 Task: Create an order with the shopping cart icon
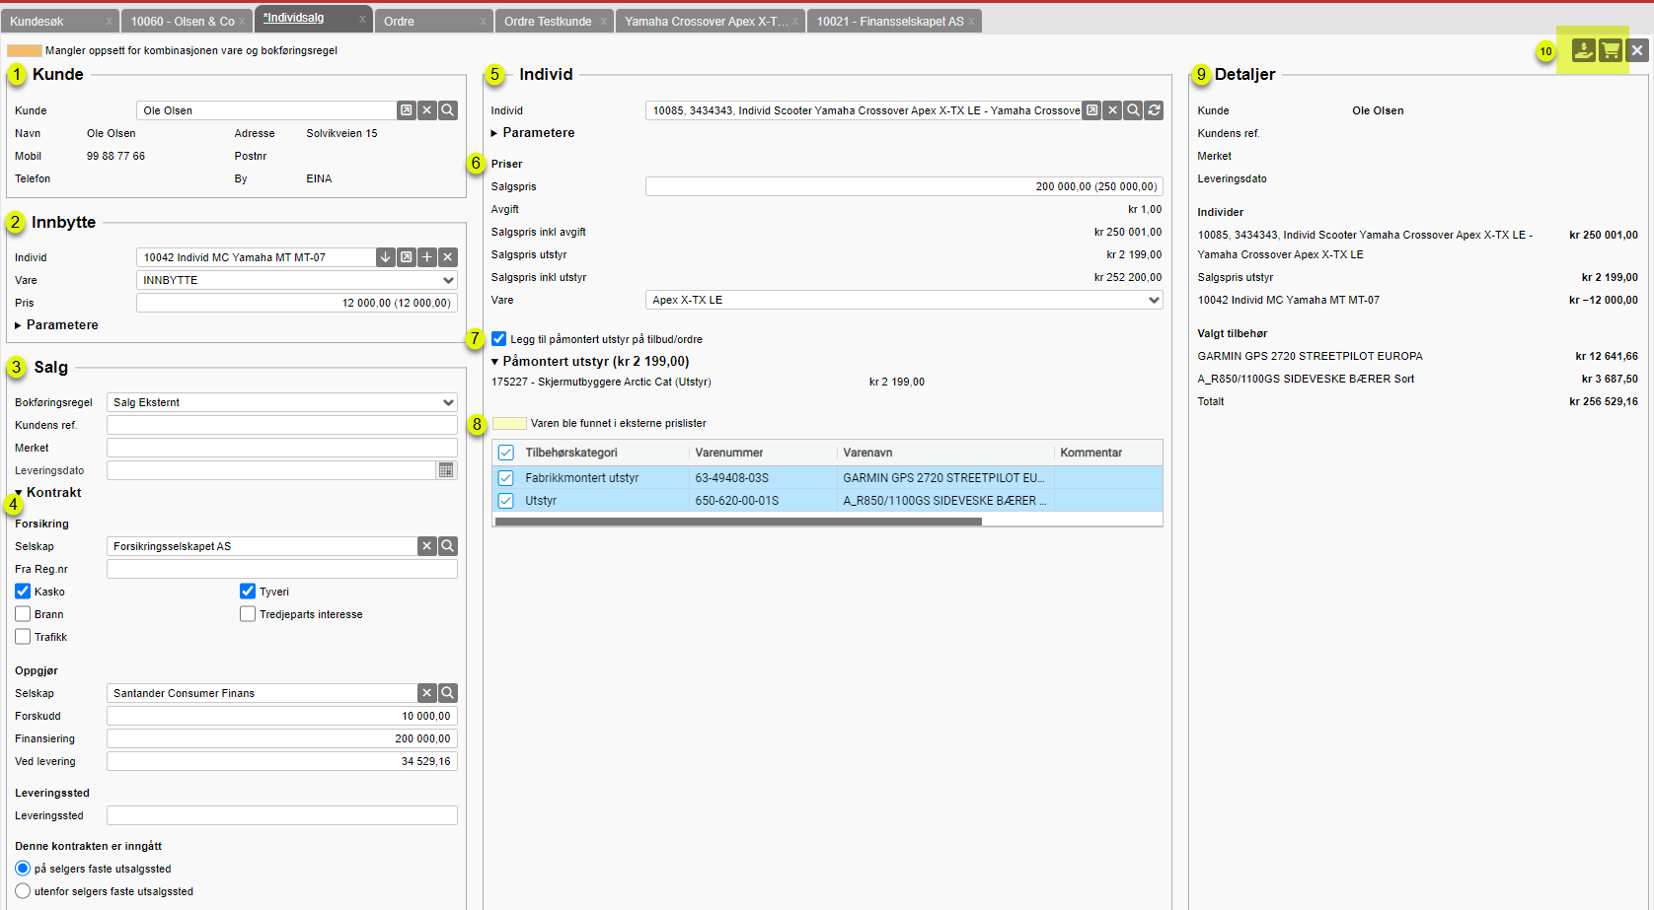coord(1611,50)
